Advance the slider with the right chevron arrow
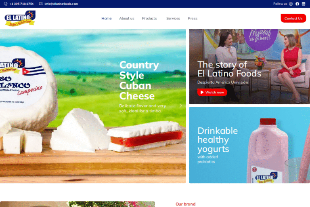Screen dimensions: 310x207 point(181,106)
